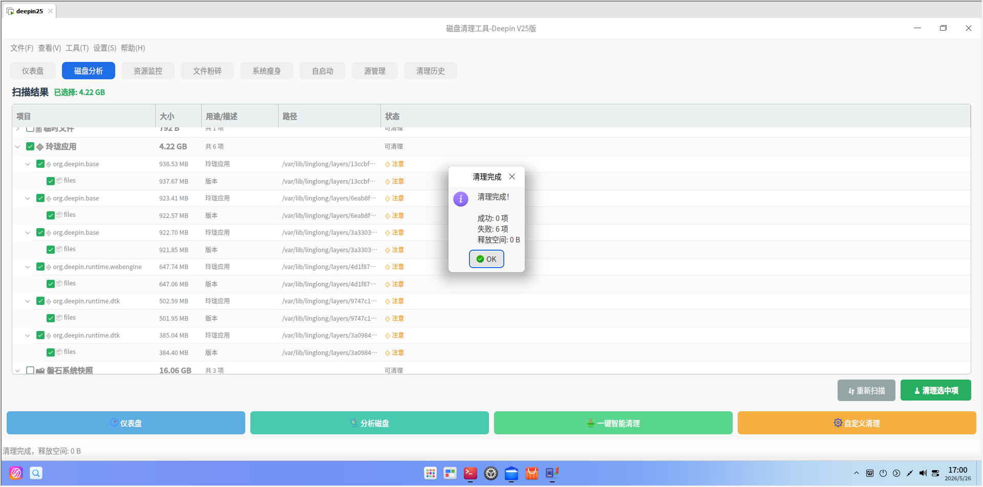This screenshot has height=487, width=983.
Task: Collapse the 922.70 MB org.deepin.base row
Action: pos(28,233)
